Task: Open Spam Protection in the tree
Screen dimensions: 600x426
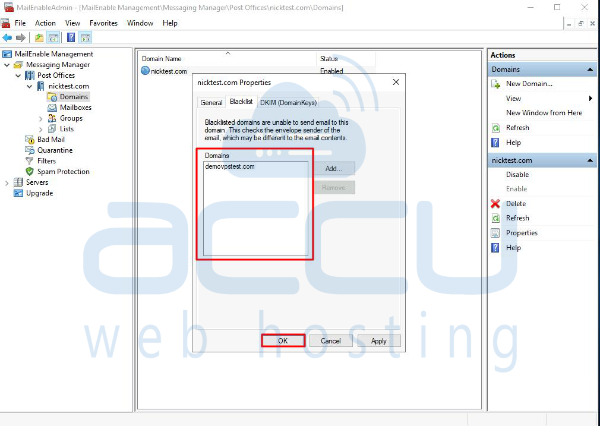Action: click(x=63, y=172)
